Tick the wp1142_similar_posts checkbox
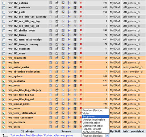This screenshot has height=137, width=146. tap(4, 31)
